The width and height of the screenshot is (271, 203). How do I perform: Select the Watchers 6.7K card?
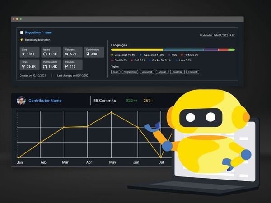tap(72, 52)
